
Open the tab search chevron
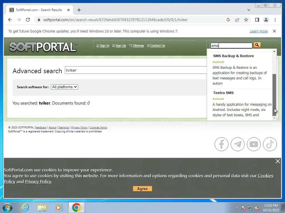249,10
